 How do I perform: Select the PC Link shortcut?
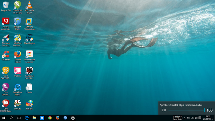pyautogui.click(x=18, y=72)
